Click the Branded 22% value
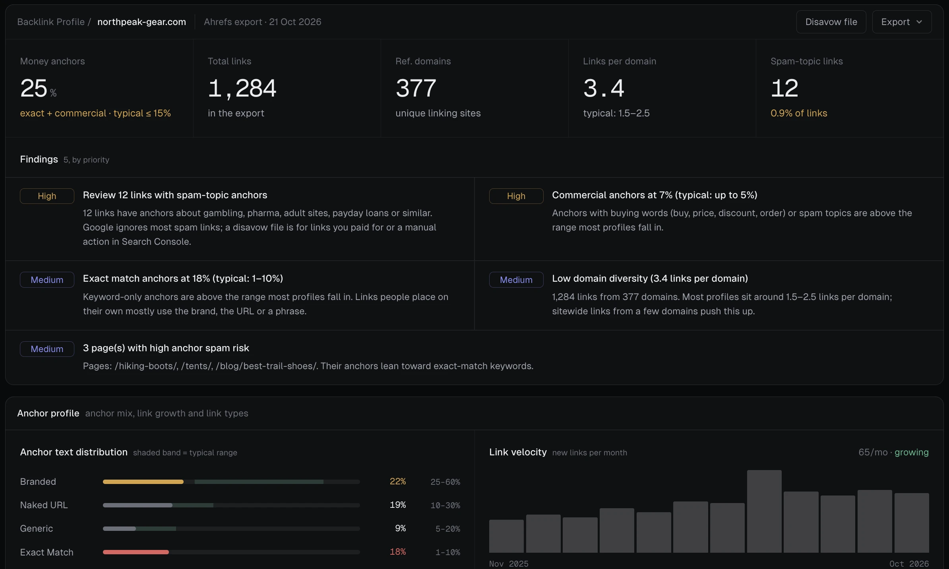This screenshot has height=569, width=949. pos(397,482)
